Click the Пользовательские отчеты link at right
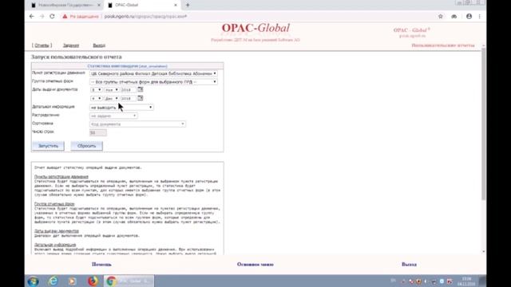 click(443, 45)
